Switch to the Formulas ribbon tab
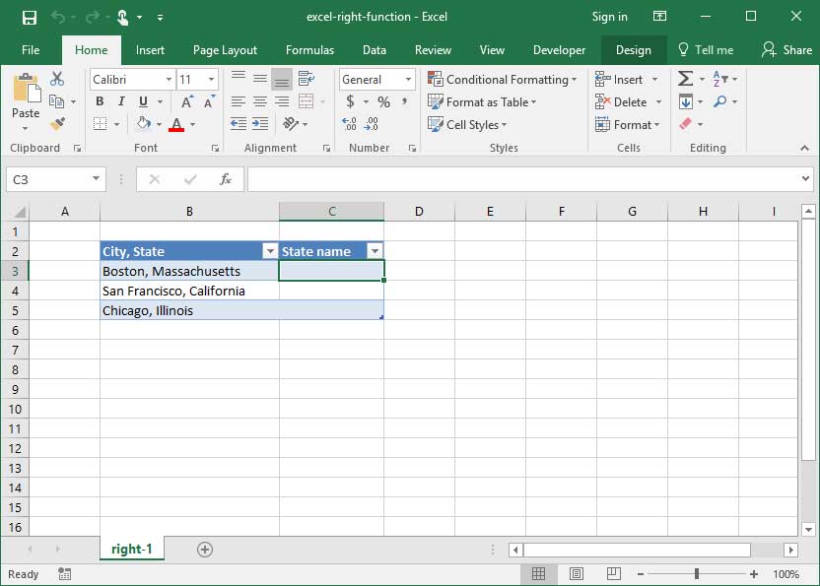 click(x=309, y=49)
